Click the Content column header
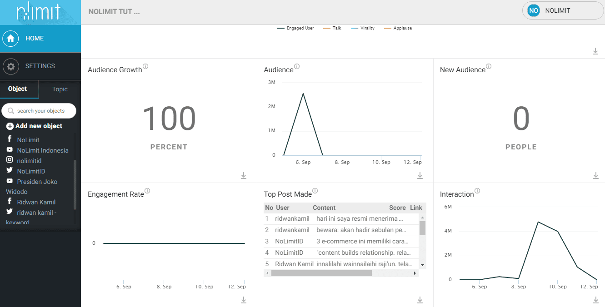Viewport: 605px width, 307px height. (324, 208)
